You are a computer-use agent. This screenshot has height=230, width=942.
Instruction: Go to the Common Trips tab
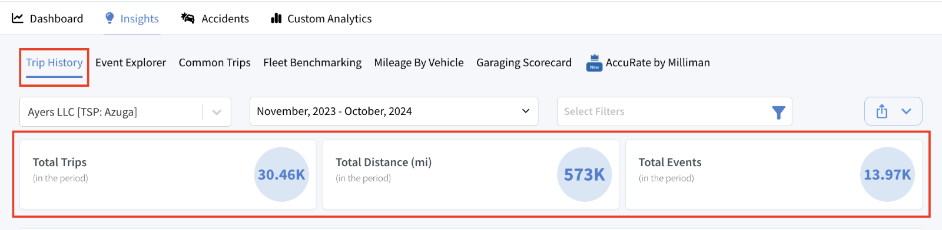215,63
